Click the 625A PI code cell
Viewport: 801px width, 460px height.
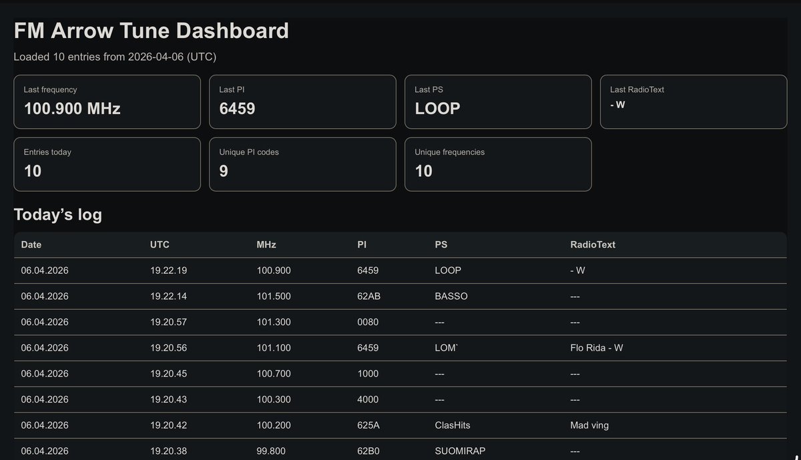(x=369, y=425)
